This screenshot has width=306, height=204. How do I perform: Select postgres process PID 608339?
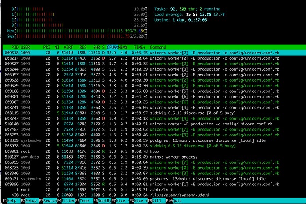pyautogui.click(x=154, y=140)
